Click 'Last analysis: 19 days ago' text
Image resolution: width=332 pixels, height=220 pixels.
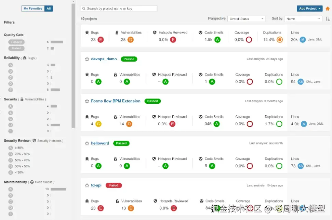(265, 185)
